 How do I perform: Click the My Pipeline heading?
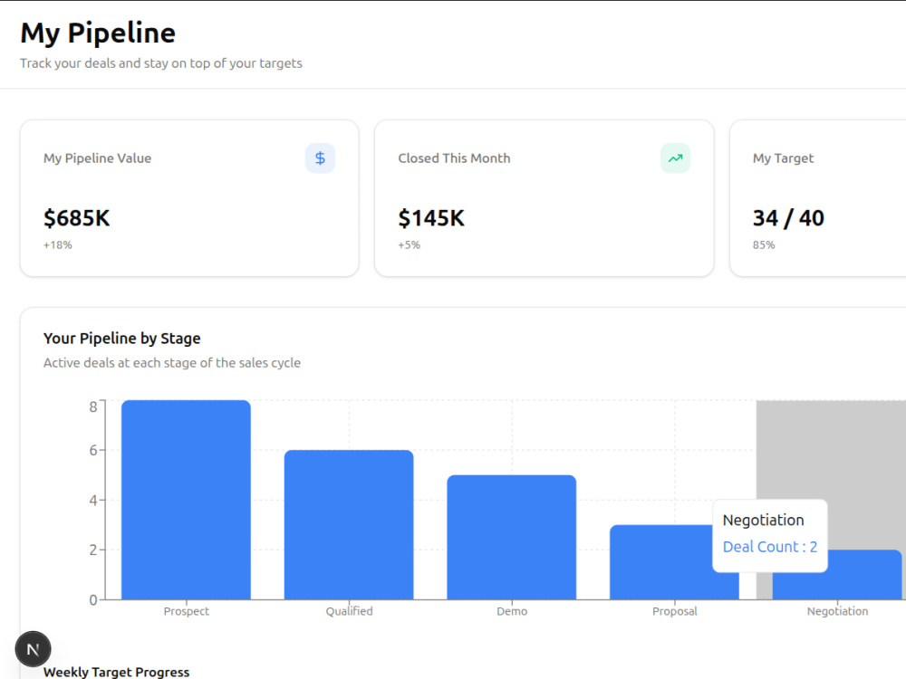[x=98, y=33]
